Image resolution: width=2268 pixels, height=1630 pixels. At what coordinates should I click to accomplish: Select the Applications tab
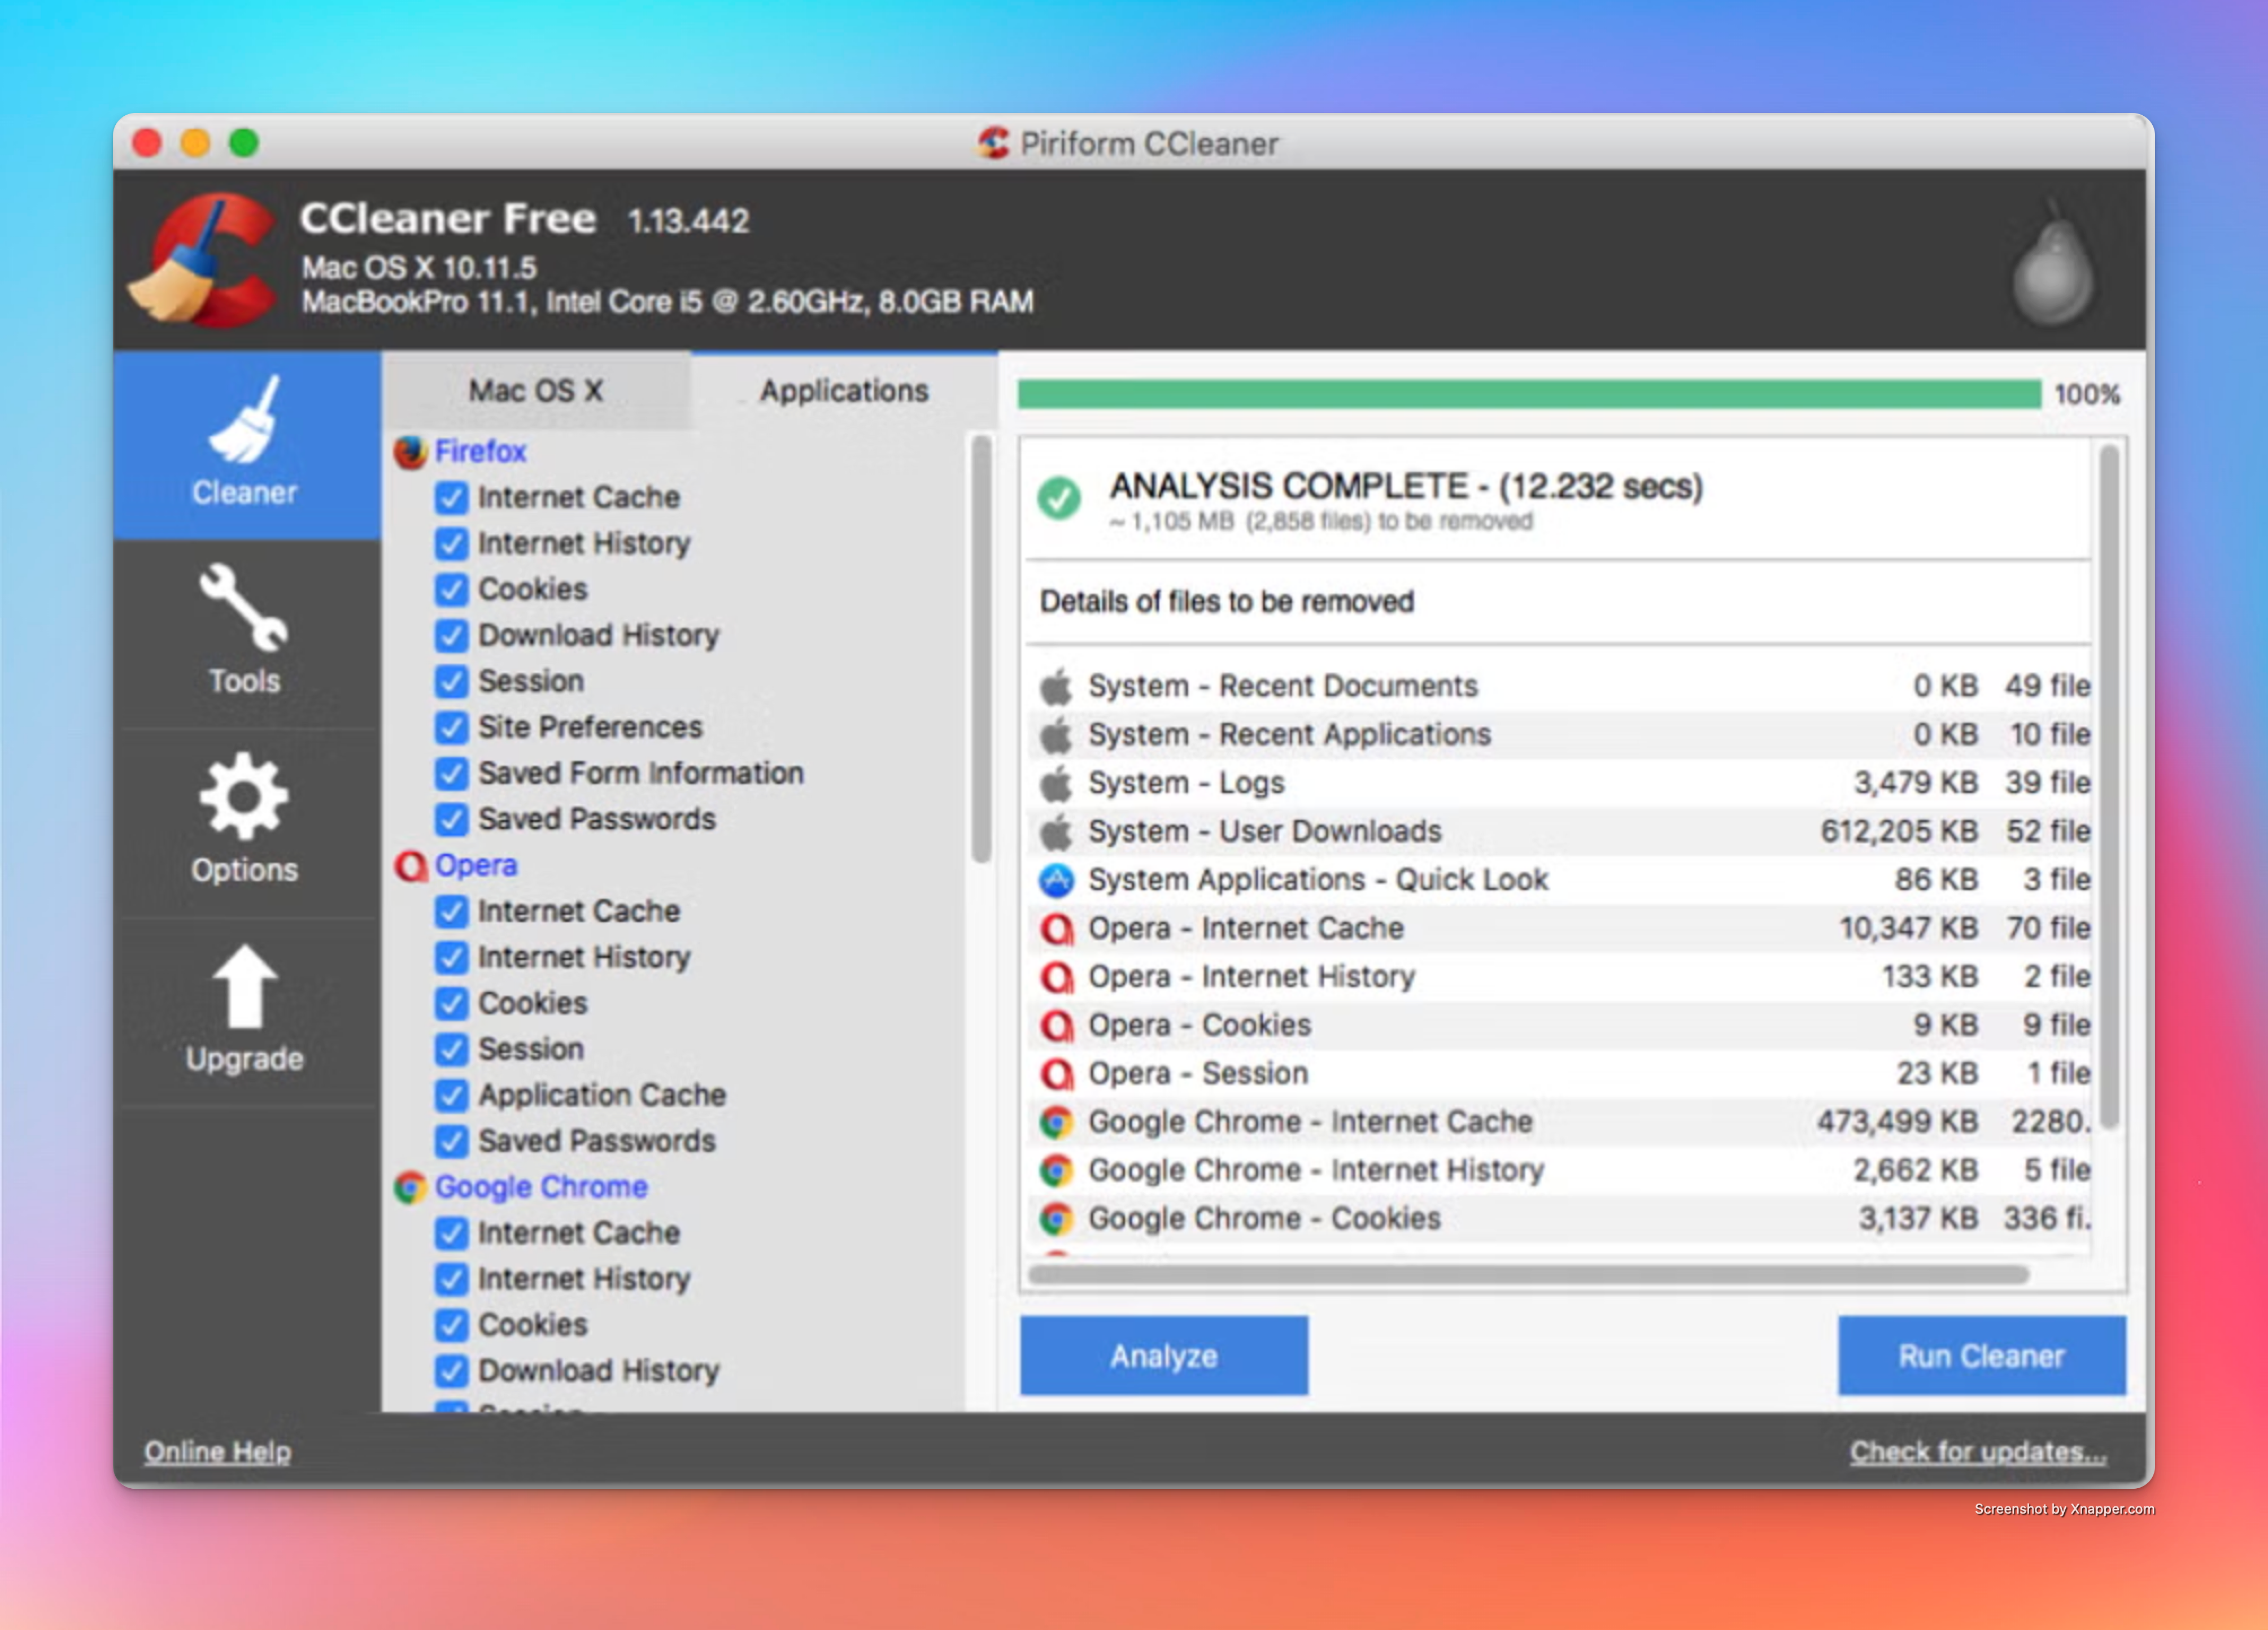click(x=844, y=391)
